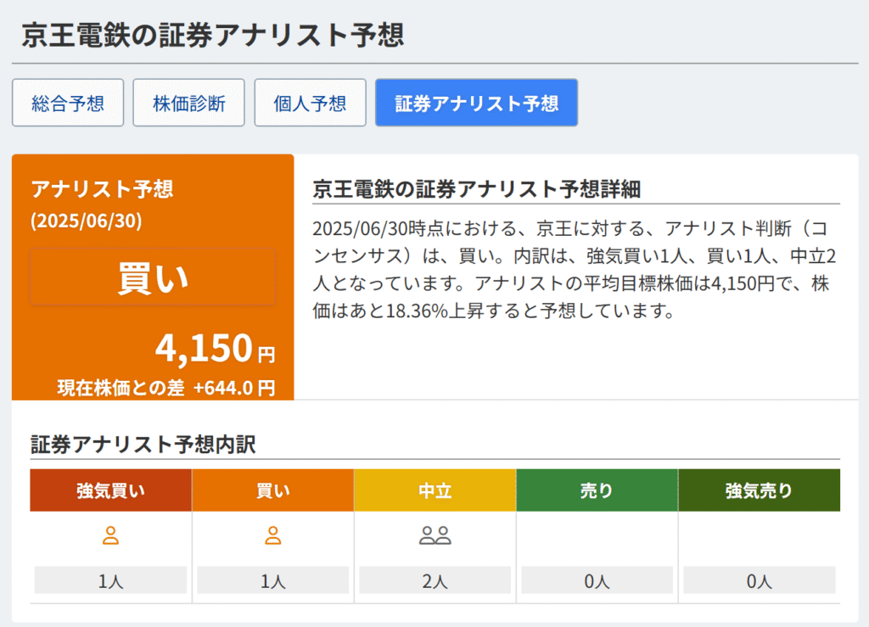The height and width of the screenshot is (627, 869).
Task: Click the 買い rating box in orange panel
Action: 153,277
